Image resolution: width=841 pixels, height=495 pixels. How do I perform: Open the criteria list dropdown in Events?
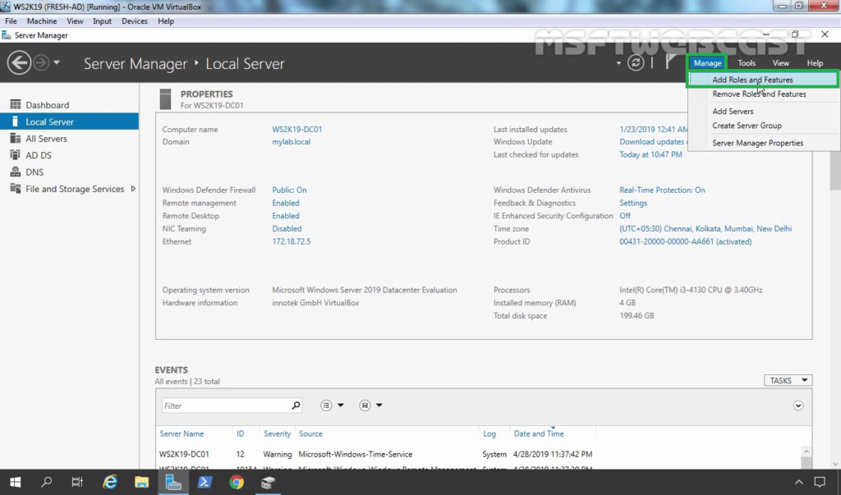pyautogui.click(x=332, y=406)
